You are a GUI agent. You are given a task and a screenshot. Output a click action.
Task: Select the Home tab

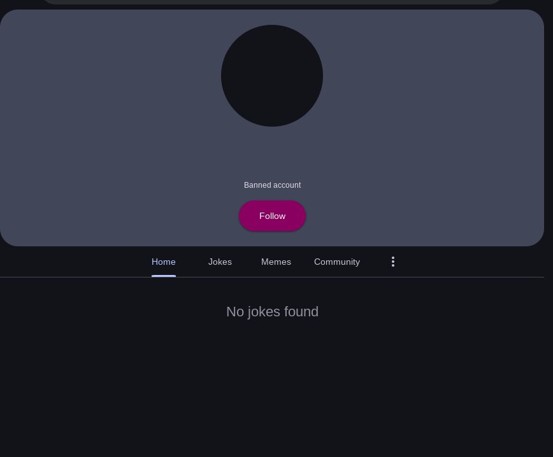(163, 262)
